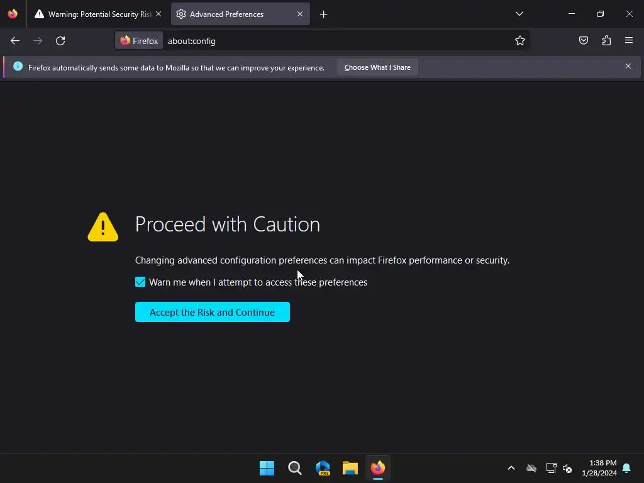Click Accept the Risk and Continue
The image size is (644, 483).
click(x=213, y=312)
